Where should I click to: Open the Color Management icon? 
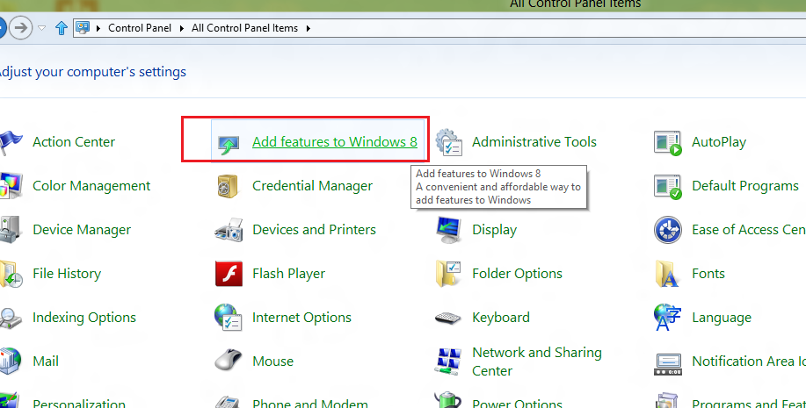(x=11, y=186)
